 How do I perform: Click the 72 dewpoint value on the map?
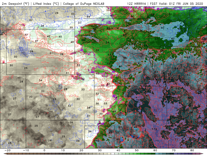point(155,110)
